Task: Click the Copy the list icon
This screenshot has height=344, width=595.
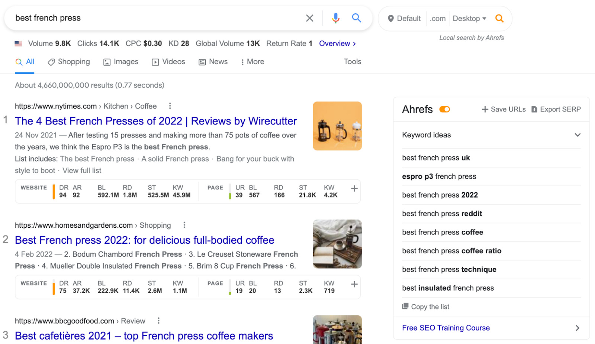Action: pyautogui.click(x=405, y=306)
